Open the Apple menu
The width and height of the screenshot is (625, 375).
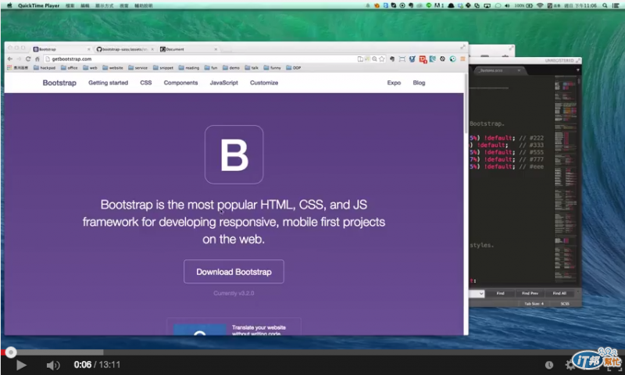[x=9, y=5]
